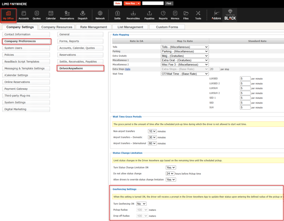The height and width of the screenshot is (221, 284).
Task: Click the Quotes toolbar icon
Action: click(x=37, y=15)
